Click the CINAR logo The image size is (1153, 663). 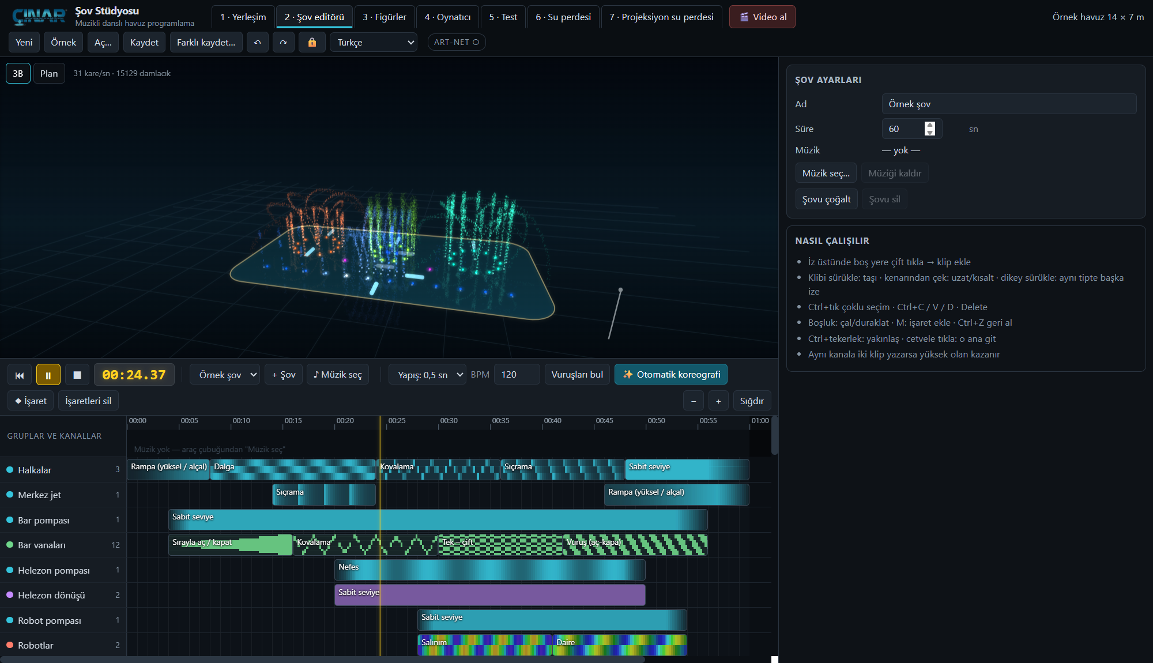(x=39, y=16)
